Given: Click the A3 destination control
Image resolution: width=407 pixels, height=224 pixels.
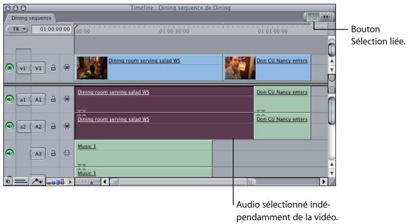Looking at the screenshot, I should [x=38, y=153].
